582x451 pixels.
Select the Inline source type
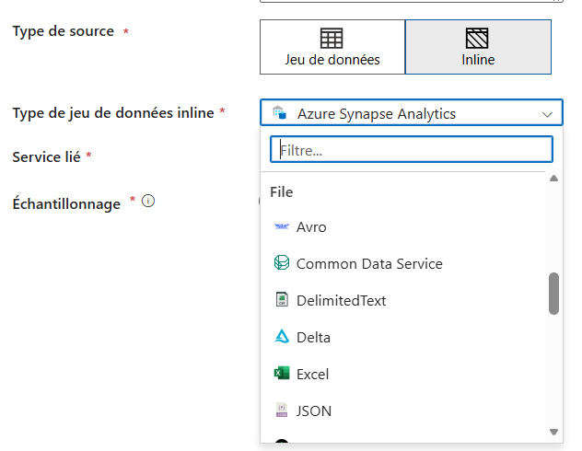pos(478,47)
